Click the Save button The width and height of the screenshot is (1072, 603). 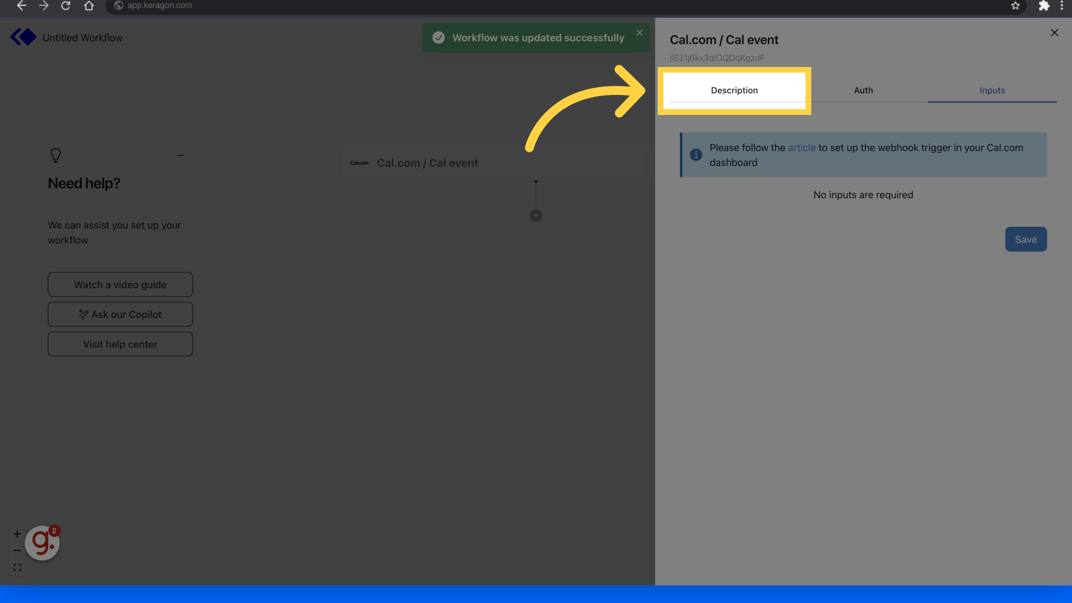(x=1026, y=239)
